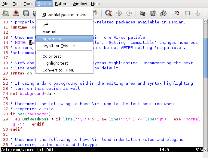This screenshot has height=158, width=208.
Task: Click the Save current file icon
Action: pyautogui.click(x=16, y=13)
